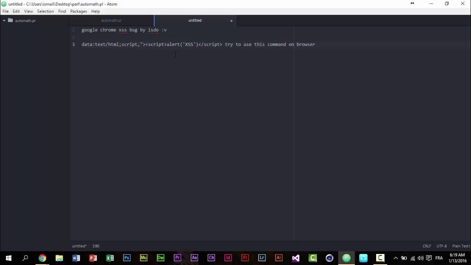Open the Help menu

click(x=95, y=11)
